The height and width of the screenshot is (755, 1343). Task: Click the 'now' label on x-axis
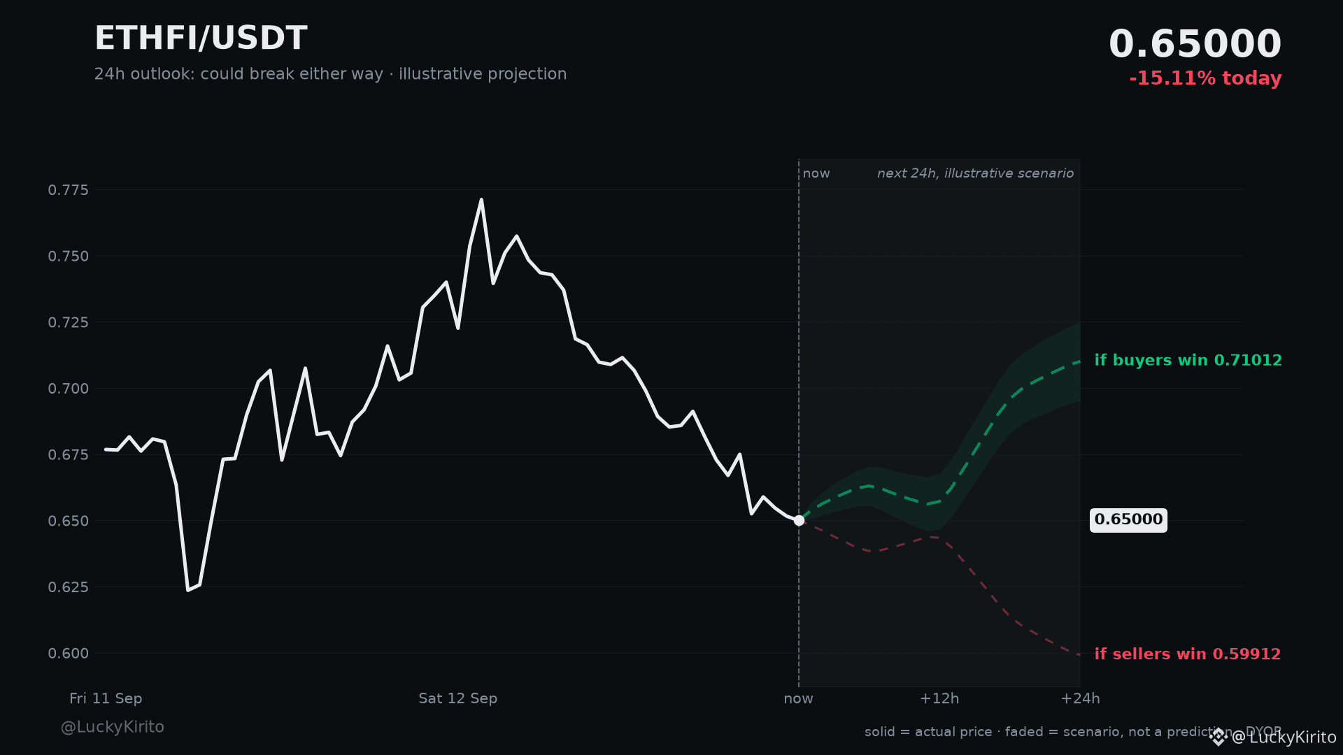(798, 698)
